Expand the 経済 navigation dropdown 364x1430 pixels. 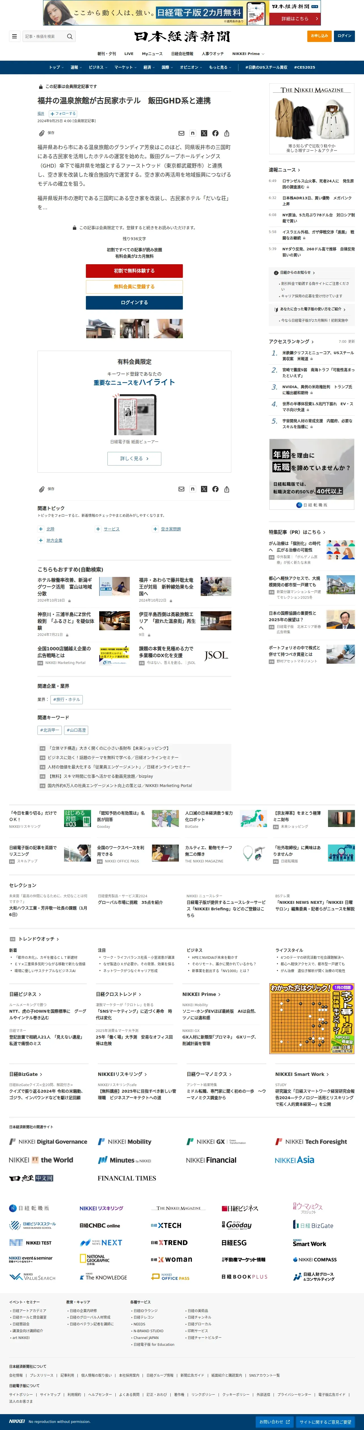coord(149,67)
